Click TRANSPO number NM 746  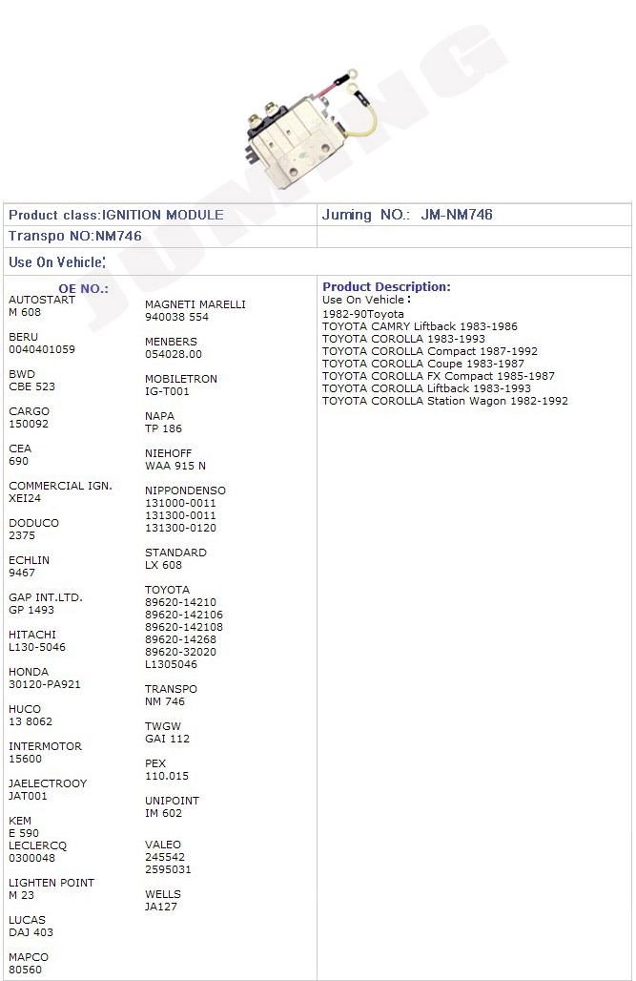coord(164,701)
